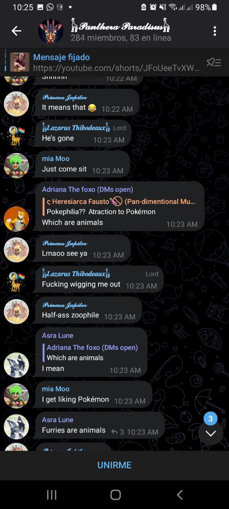Tap the mia Moo avatar beside Just come sit
The image size is (229, 509).
(x=16, y=165)
